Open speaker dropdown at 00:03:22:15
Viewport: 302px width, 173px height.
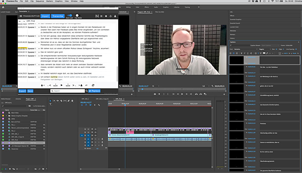(x=39, y=27)
